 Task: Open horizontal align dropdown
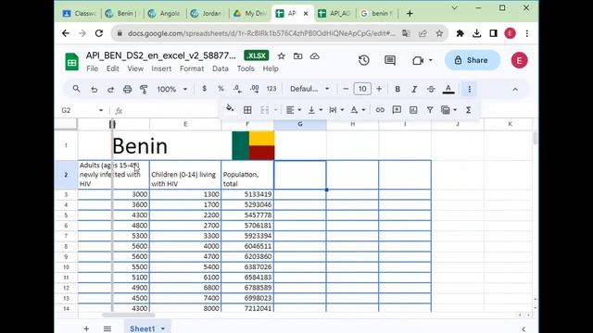(x=294, y=110)
